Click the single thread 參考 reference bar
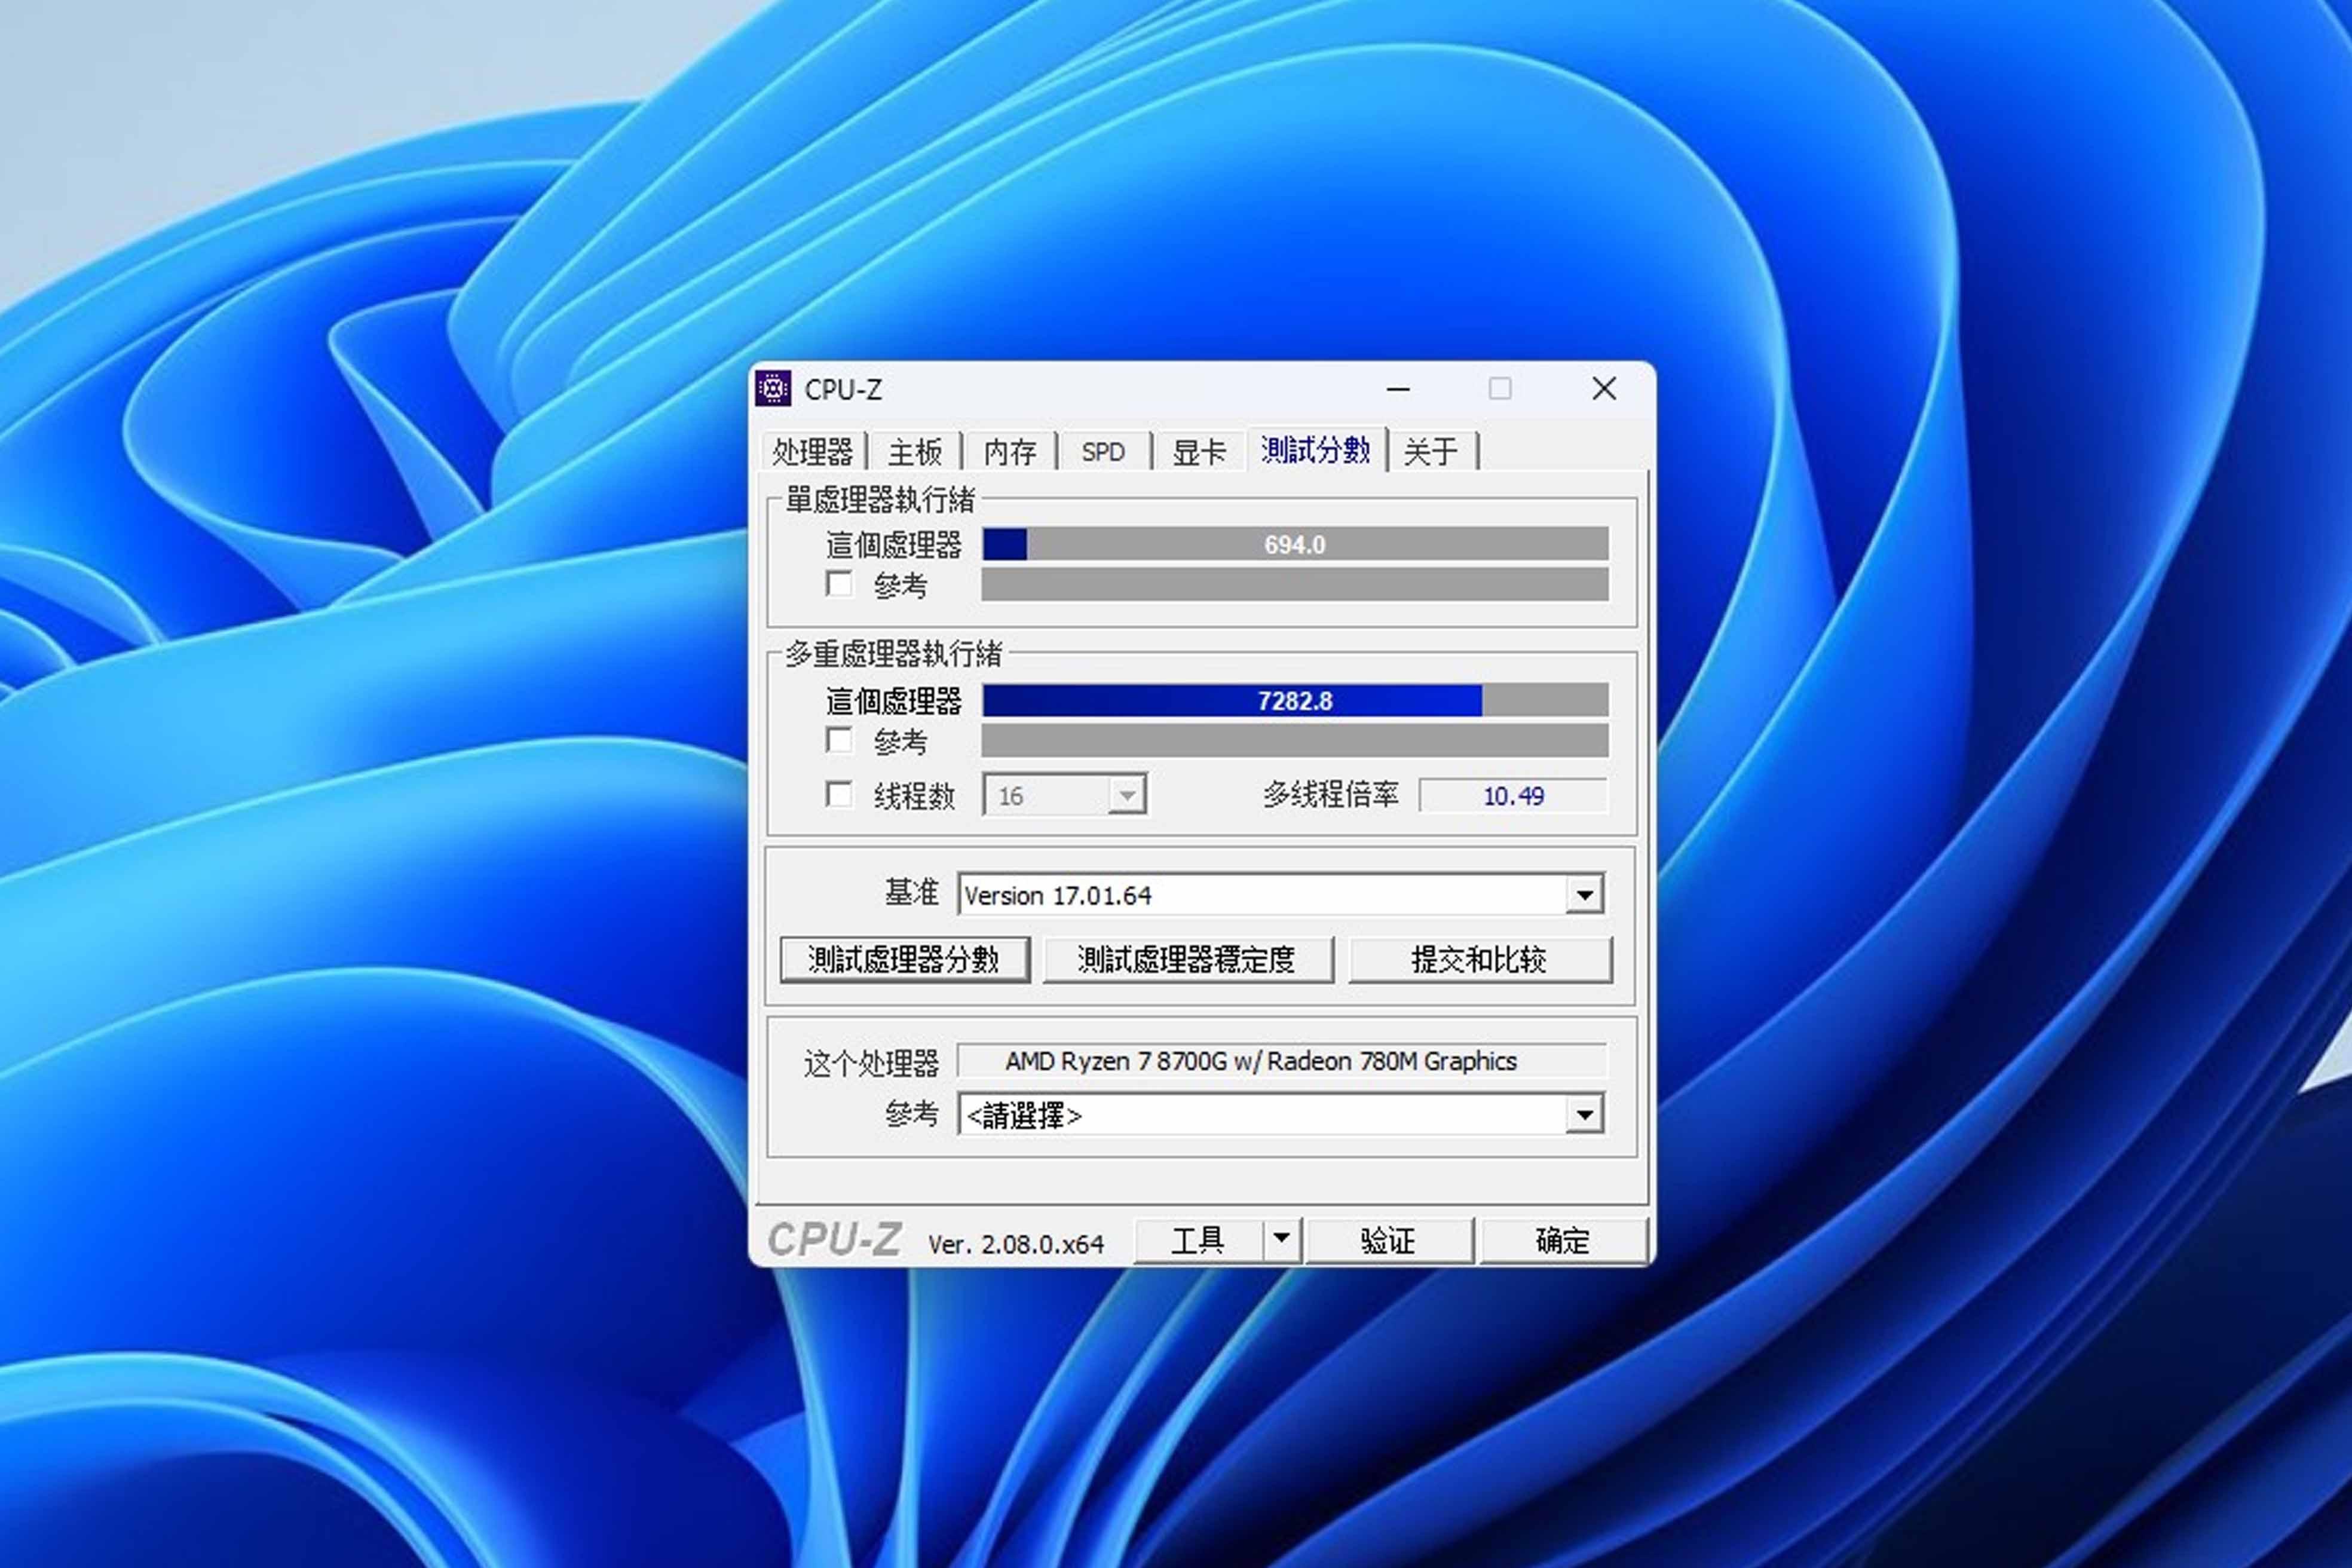2352x1568 pixels. (1295, 585)
